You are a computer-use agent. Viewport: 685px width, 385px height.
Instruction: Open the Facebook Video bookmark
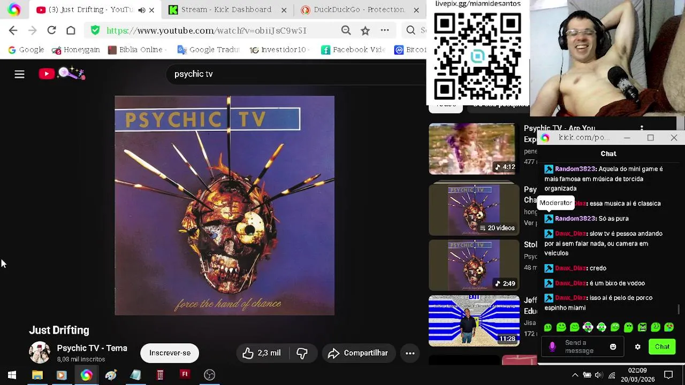pos(353,50)
